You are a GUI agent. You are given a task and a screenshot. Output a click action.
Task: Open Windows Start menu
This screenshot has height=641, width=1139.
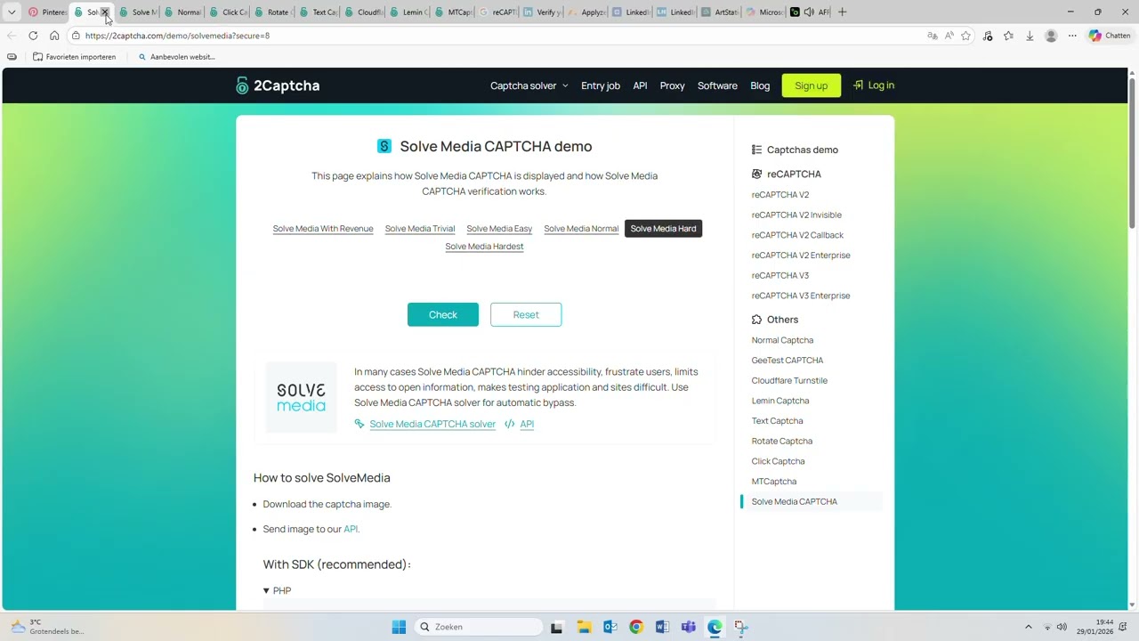399,627
